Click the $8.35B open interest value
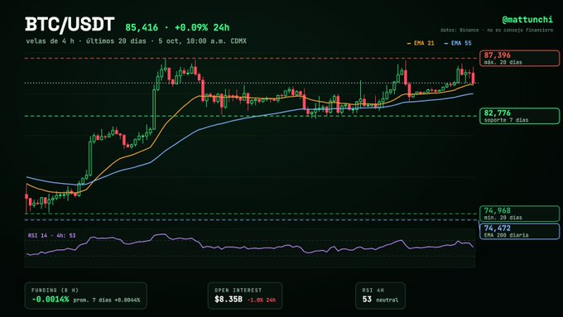The height and width of the screenshot is (317, 563). [x=229, y=300]
